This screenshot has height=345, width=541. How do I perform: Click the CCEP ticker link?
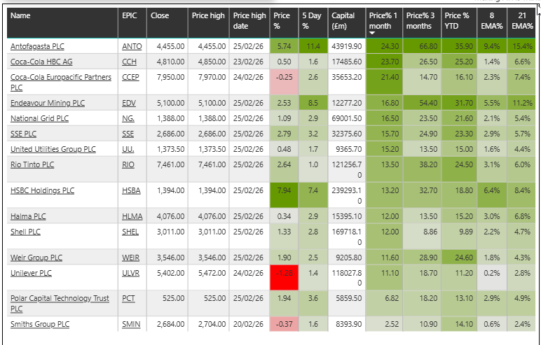click(x=130, y=77)
